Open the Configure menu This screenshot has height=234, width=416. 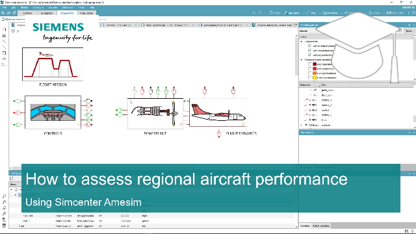click(38, 7)
